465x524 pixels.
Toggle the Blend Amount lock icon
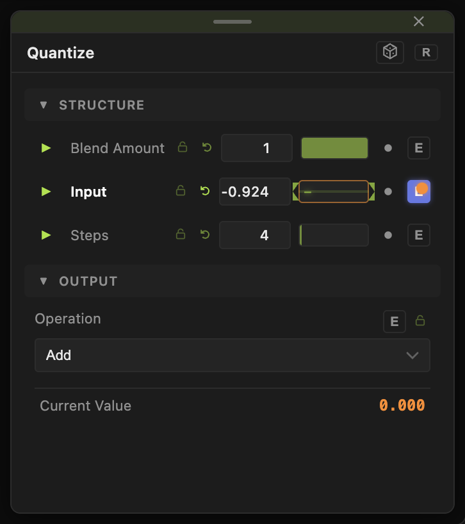click(183, 147)
